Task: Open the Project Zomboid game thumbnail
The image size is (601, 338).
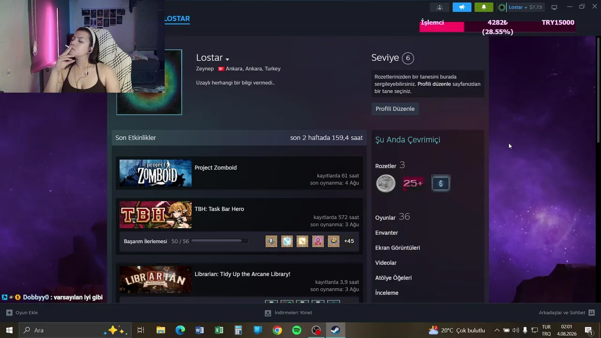Action: click(x=155, y=173)
